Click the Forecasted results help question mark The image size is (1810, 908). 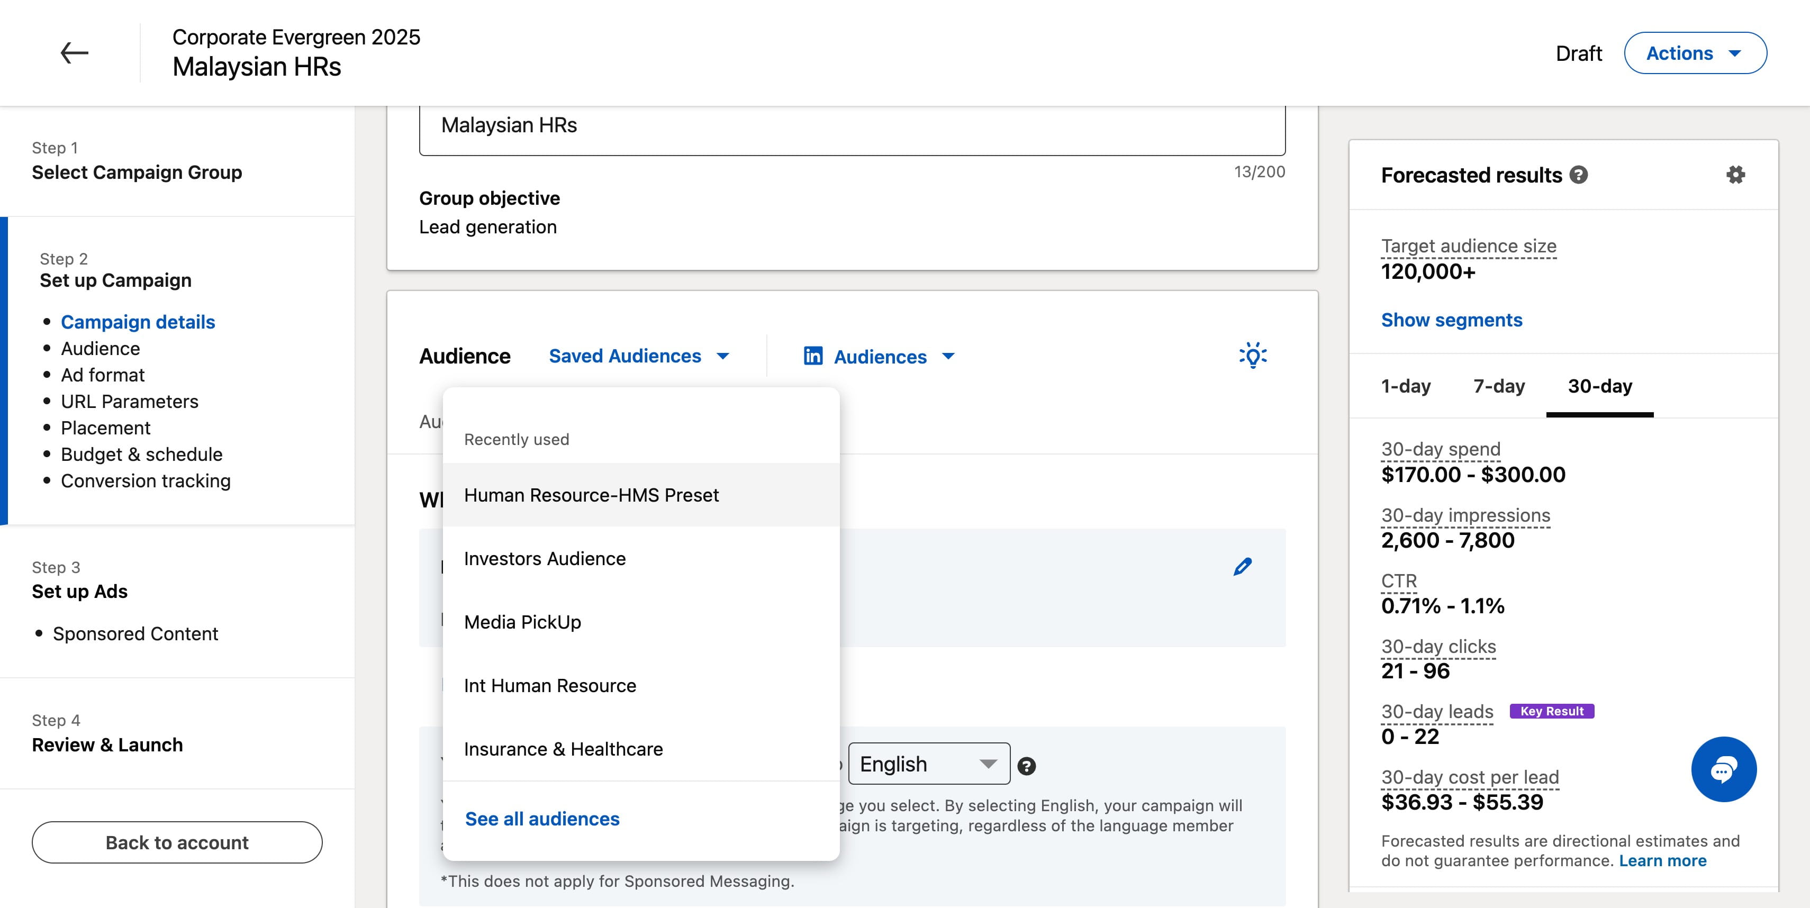1579,175
